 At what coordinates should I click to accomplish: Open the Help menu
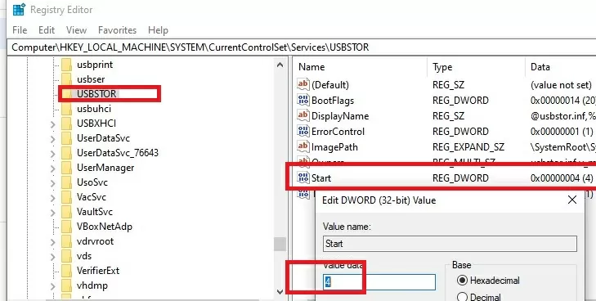(x=158, y=30)
